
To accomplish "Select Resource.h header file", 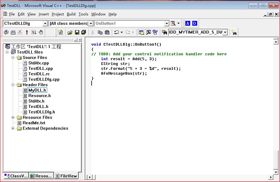I will coord(40,96).
